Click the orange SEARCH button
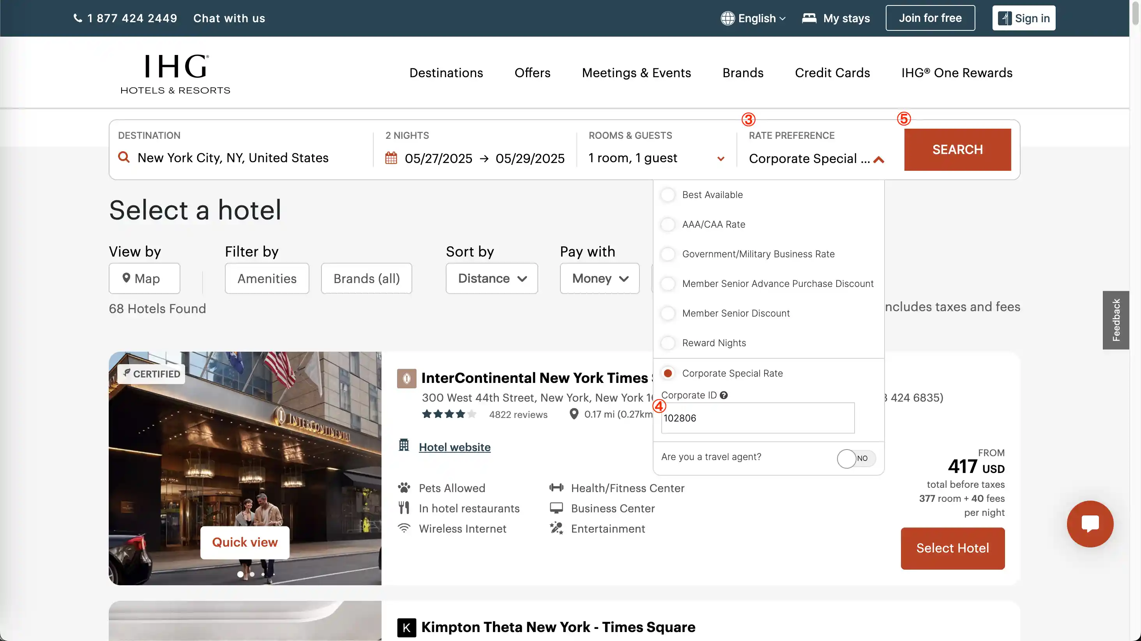The width and height of the screenshot is (1141, 641). [957, 149]
